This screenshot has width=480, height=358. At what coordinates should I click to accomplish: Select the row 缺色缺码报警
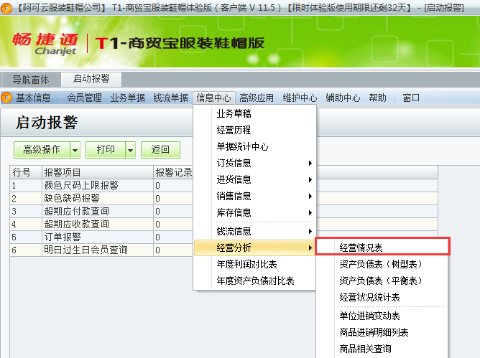point(101,198)
